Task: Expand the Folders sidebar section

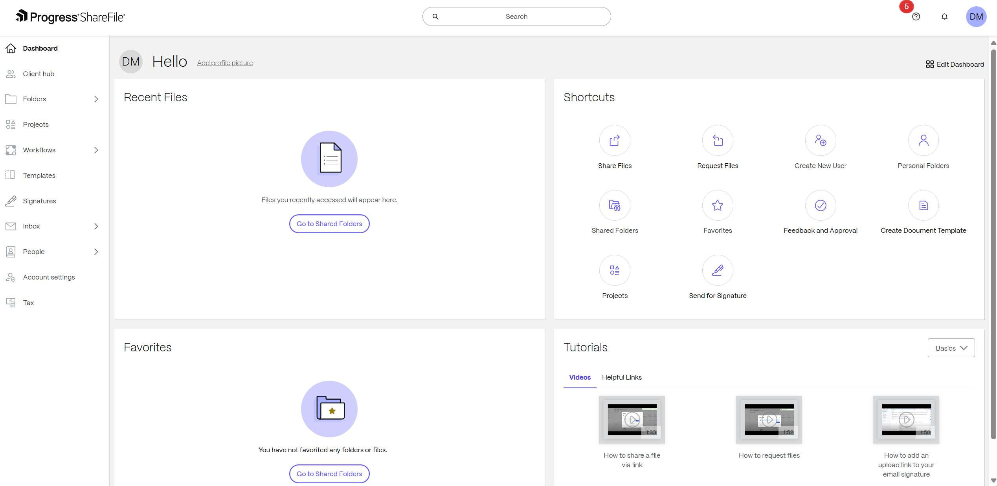Action: click(x=96, y=99)
